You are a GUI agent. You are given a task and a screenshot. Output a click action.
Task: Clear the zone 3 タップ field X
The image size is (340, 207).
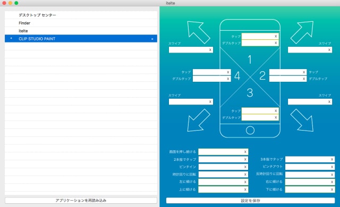coord(276,111)
